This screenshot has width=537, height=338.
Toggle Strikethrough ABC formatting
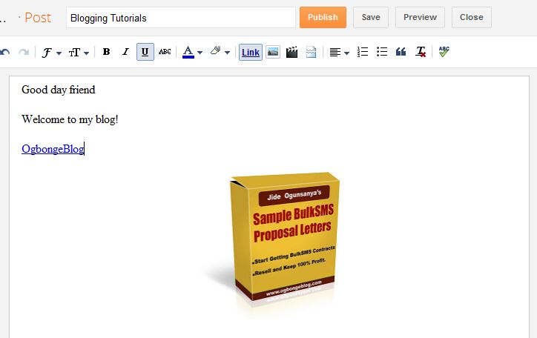[x=165, y=52]
